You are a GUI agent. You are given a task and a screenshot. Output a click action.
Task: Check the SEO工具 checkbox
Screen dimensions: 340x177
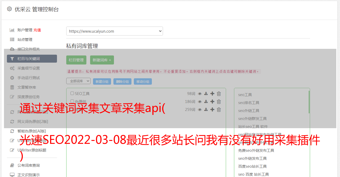tap(72, 93)
